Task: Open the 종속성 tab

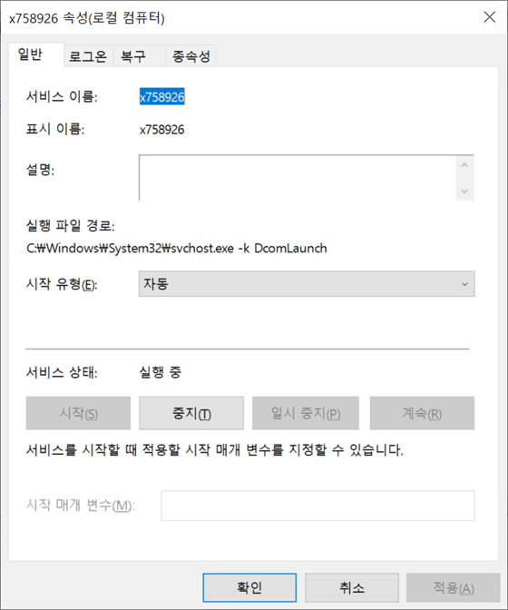Action: click(190, 56)
